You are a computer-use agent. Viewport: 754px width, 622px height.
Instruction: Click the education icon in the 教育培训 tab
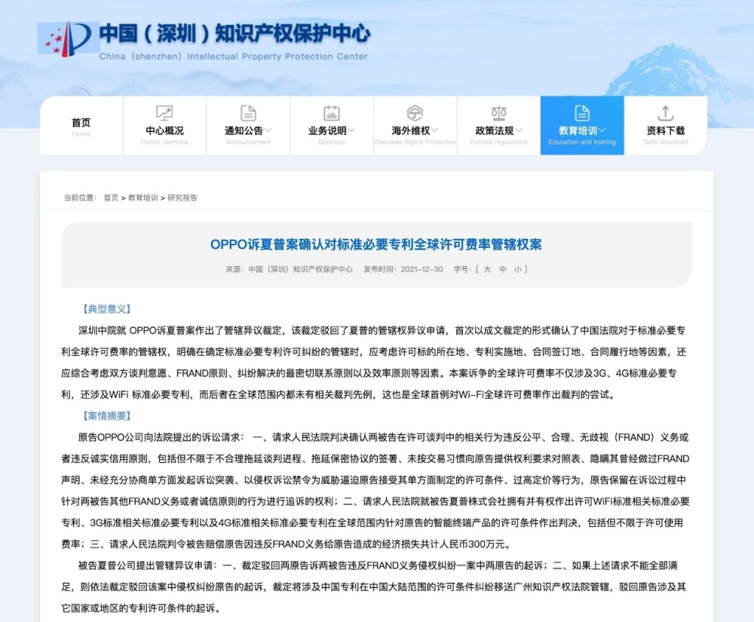(582, 112)
